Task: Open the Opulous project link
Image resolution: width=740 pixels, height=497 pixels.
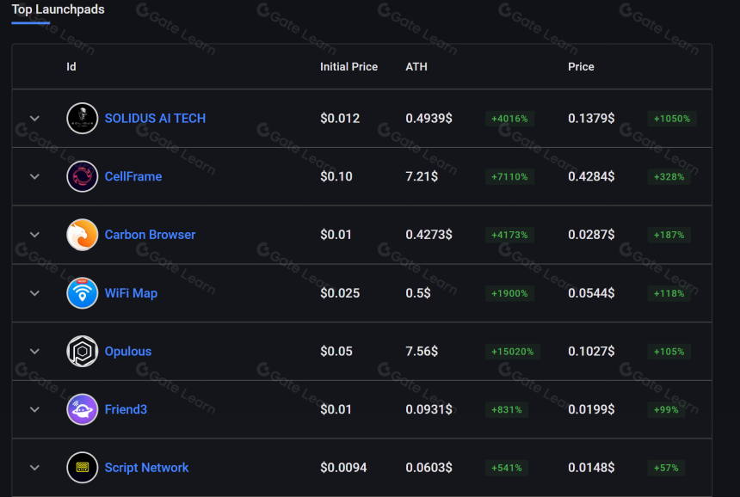Action: point(128,352)
